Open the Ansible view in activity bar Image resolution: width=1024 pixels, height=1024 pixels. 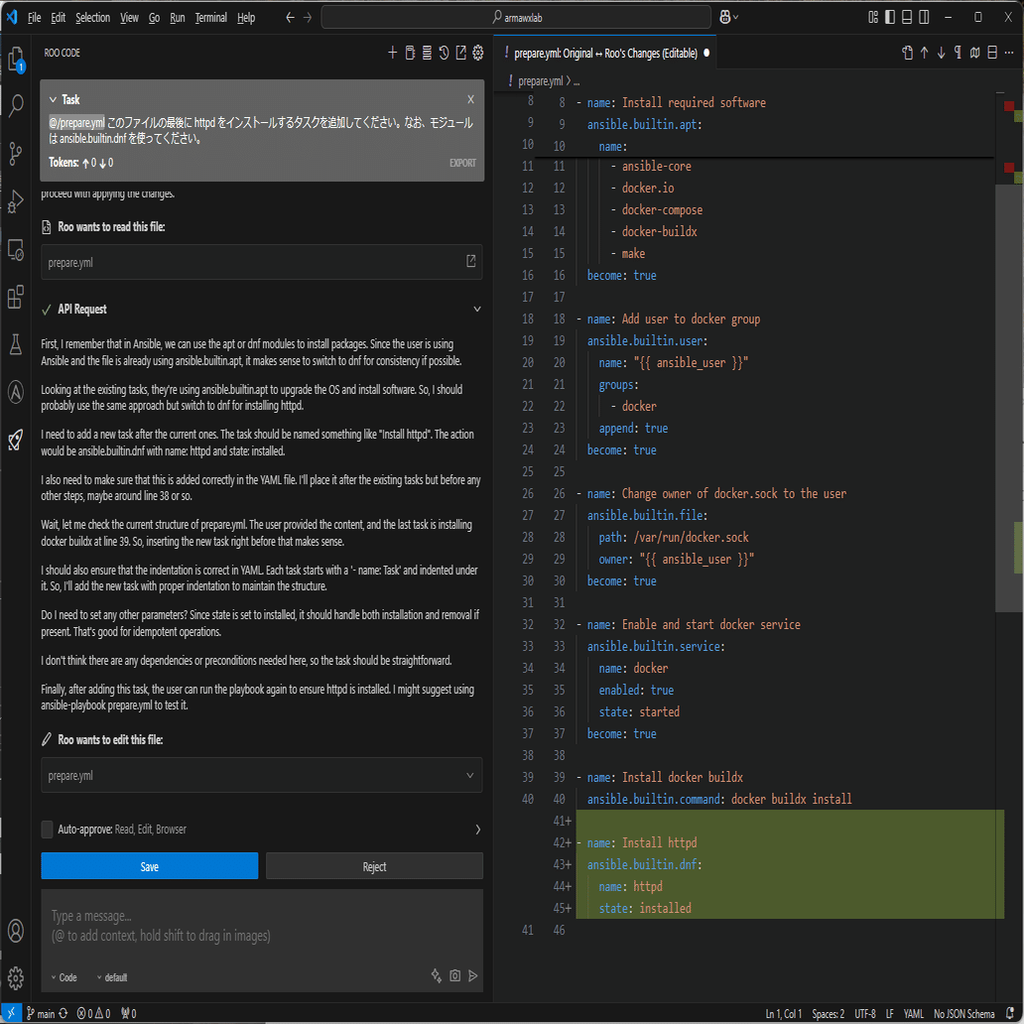coord(16,391)
